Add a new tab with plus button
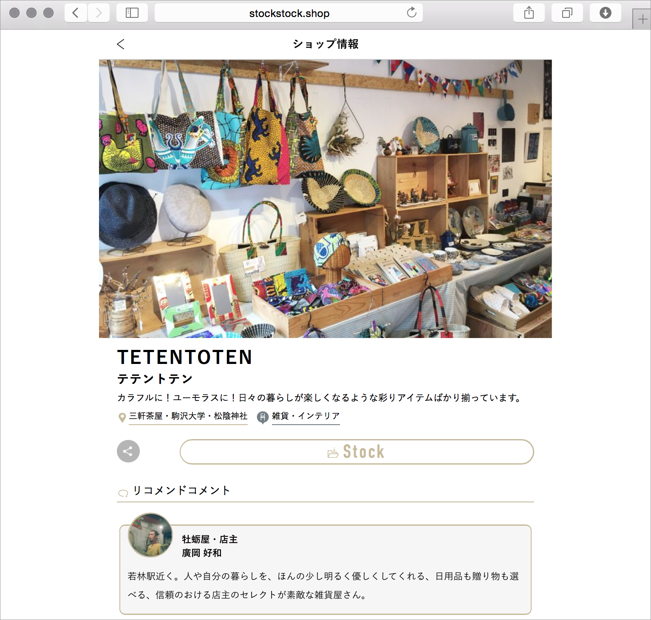 (x=642, y=19)
